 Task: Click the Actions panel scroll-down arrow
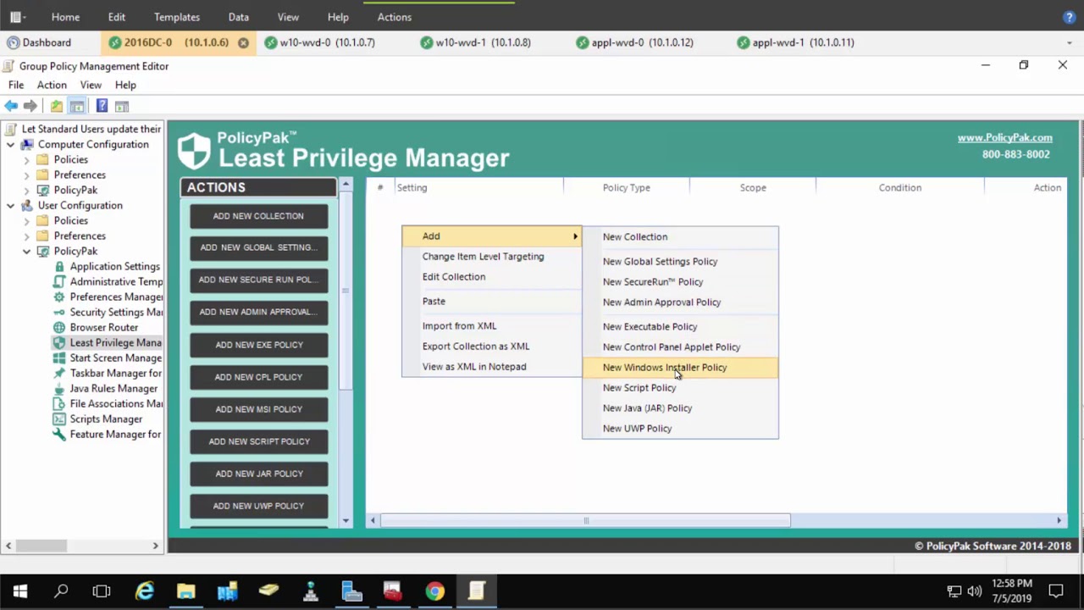[x=346, y=521]
